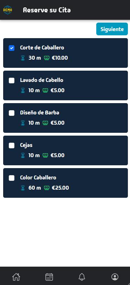
Task: Tick the Cejas service checkbox
Action: [12, 146]
